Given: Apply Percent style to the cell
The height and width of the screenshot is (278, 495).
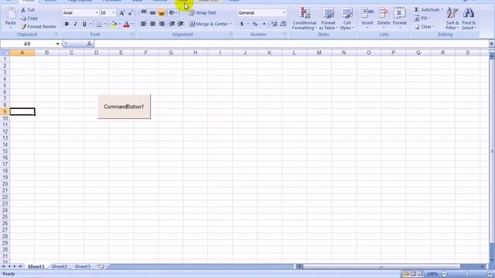Looking at the screenshot, I should pos(254,24).
